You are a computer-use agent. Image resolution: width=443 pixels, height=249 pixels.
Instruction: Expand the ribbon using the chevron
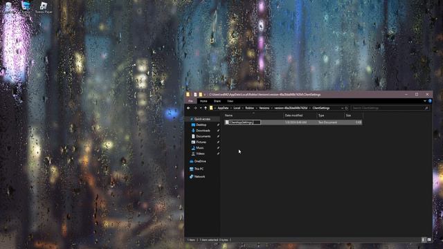point(424,101)
